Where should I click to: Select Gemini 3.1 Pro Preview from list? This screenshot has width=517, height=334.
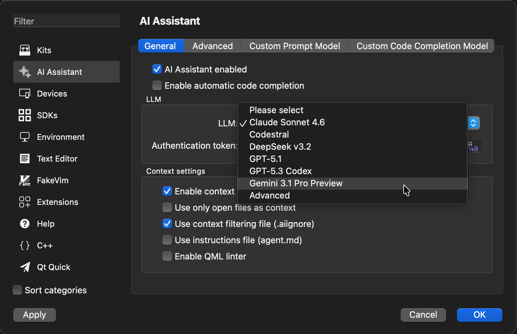tap(295, 183)
